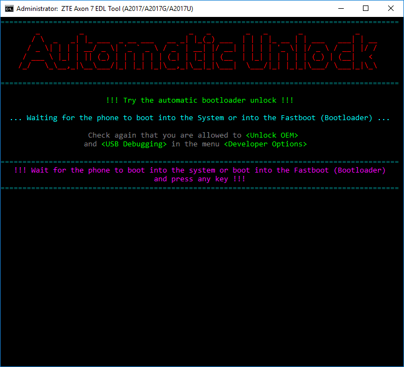The height and width of the screenshot is (367, 404).
Task: Click '!!! Try the automatic bootloader unlock !!!' line
Action: (200, 100)
